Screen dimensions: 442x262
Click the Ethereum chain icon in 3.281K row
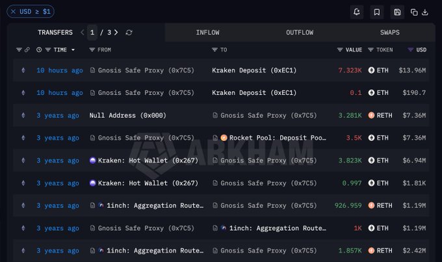[x=23, y=115]
